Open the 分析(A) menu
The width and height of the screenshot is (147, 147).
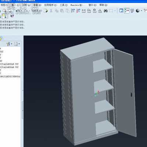pyautogui.click(x=26, y=5)
